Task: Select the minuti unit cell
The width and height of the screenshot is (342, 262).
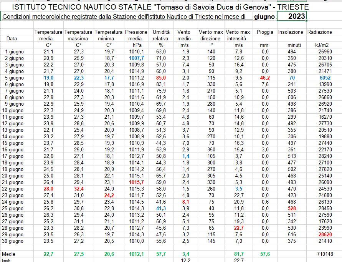Action: (x=294, y=45)
